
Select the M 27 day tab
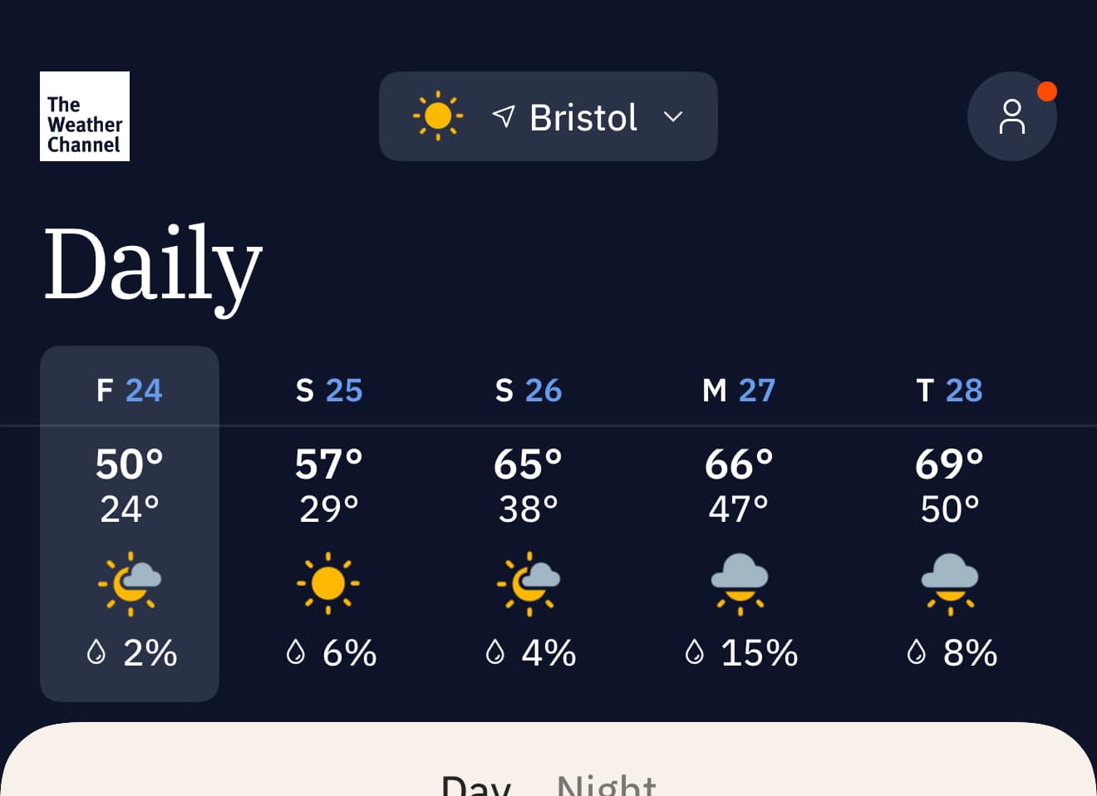pos(739,523)
